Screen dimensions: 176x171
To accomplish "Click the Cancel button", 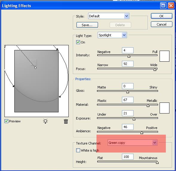I will [x=162, y=24].
